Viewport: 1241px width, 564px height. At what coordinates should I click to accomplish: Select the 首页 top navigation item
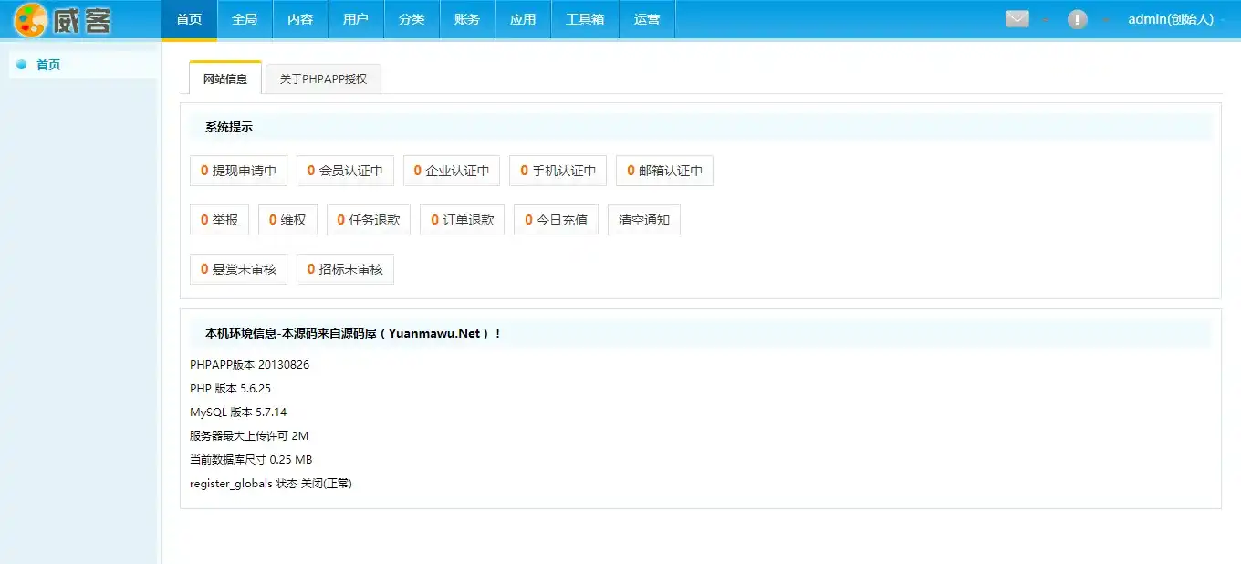(189, 20)
